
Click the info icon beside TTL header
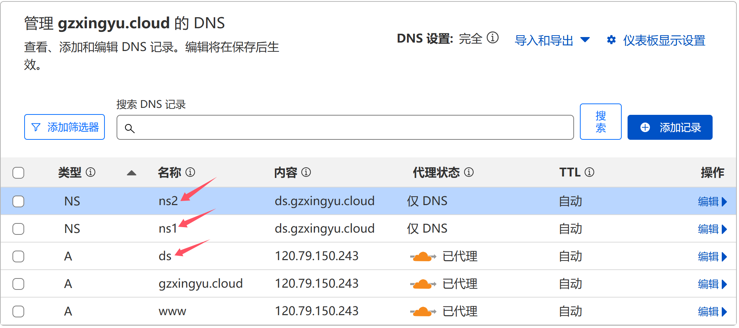[x=589, y=172]
